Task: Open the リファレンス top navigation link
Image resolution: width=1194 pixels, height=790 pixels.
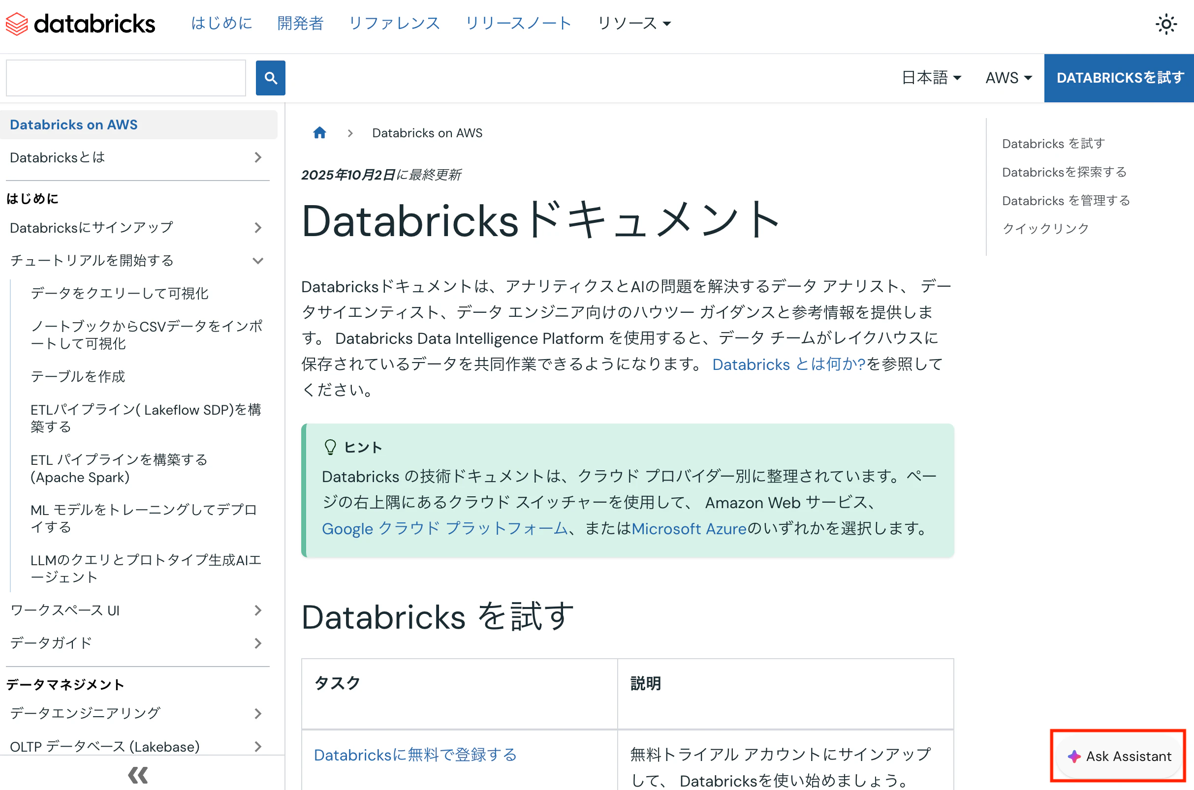Action: click(394, 23)
